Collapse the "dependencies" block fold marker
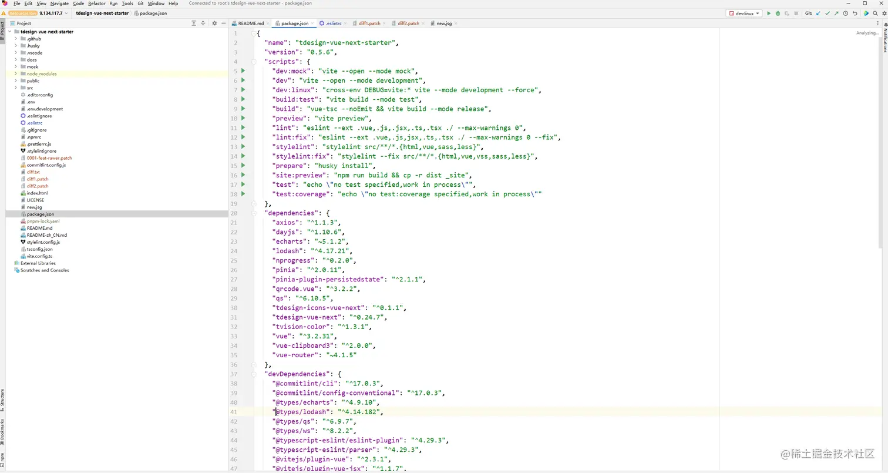Image resolution: width=888 pixels, height=473 pixels. point(254,213)
